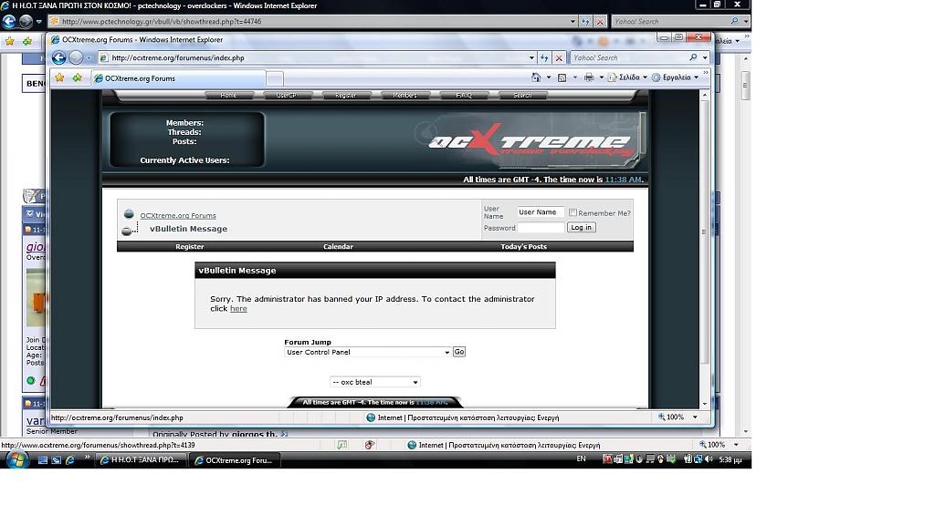Expand address history dropdown in OCXtreme window
935x525 pixels.
[531, 57]
